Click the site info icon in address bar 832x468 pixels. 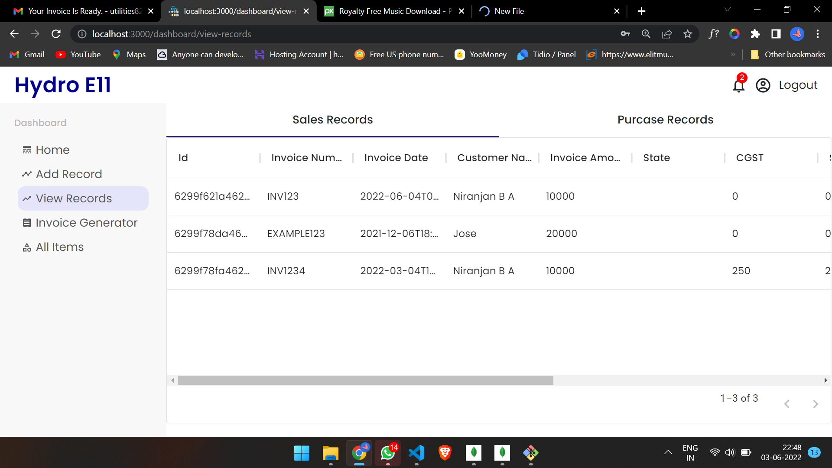[x=81, y=34]
